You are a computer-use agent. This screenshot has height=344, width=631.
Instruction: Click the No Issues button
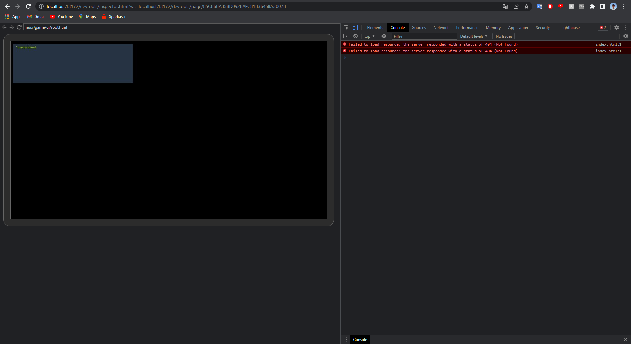click(503, 36)
